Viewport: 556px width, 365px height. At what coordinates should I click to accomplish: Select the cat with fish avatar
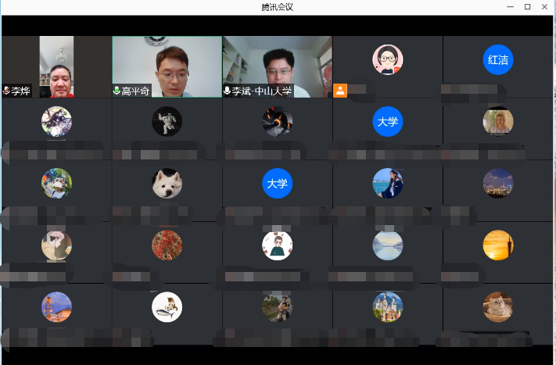tap(167, 307)
